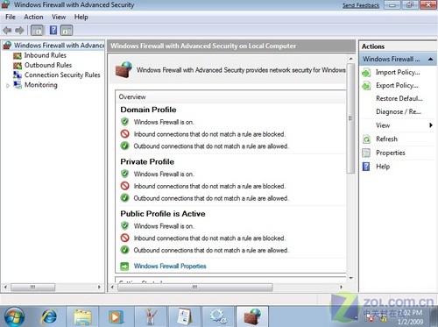
Task: Click the Export Policy green arrow icon
Action: (x=366, y=86)
